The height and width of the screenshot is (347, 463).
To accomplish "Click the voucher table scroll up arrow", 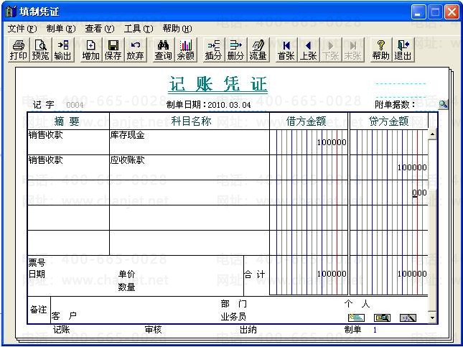I will pos(432,134).
